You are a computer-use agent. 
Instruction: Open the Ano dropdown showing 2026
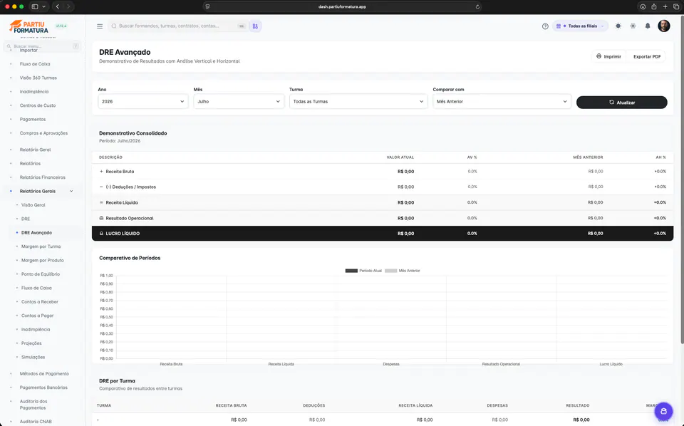point(143,102)
